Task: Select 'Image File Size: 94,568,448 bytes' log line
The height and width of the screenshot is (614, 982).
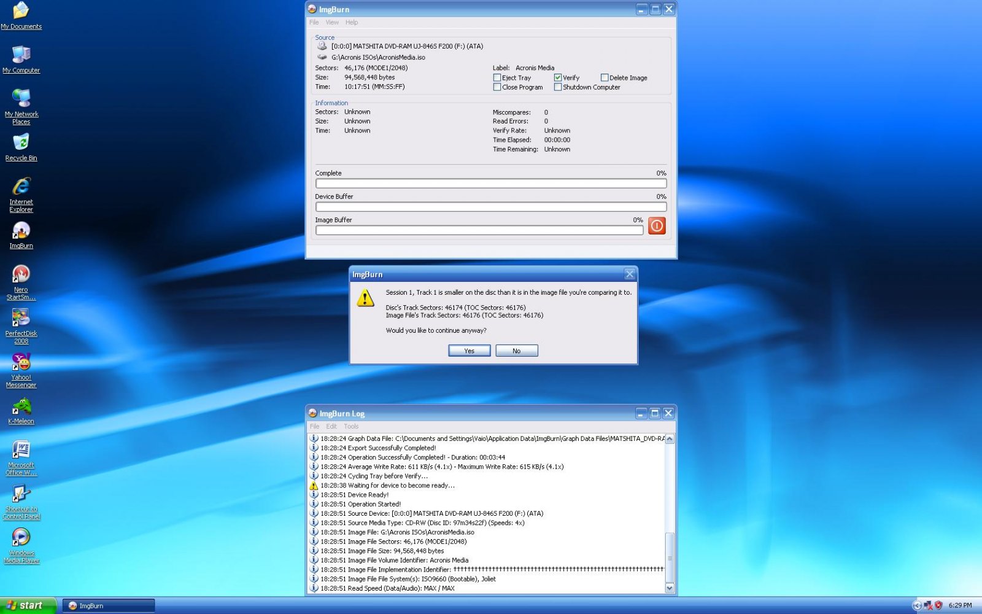Action: pos(487,551)
